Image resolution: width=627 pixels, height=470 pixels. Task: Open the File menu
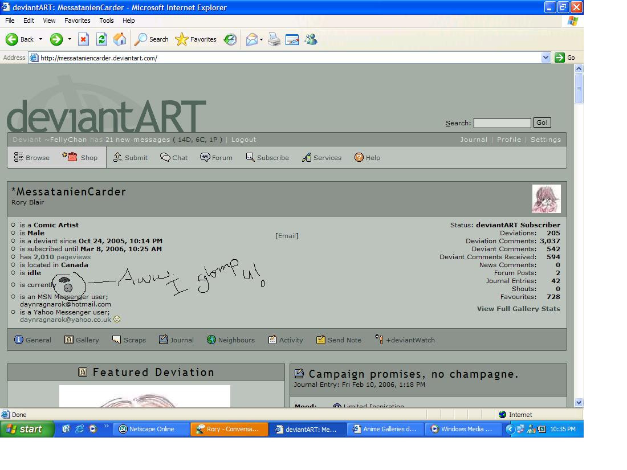(10, 21)
